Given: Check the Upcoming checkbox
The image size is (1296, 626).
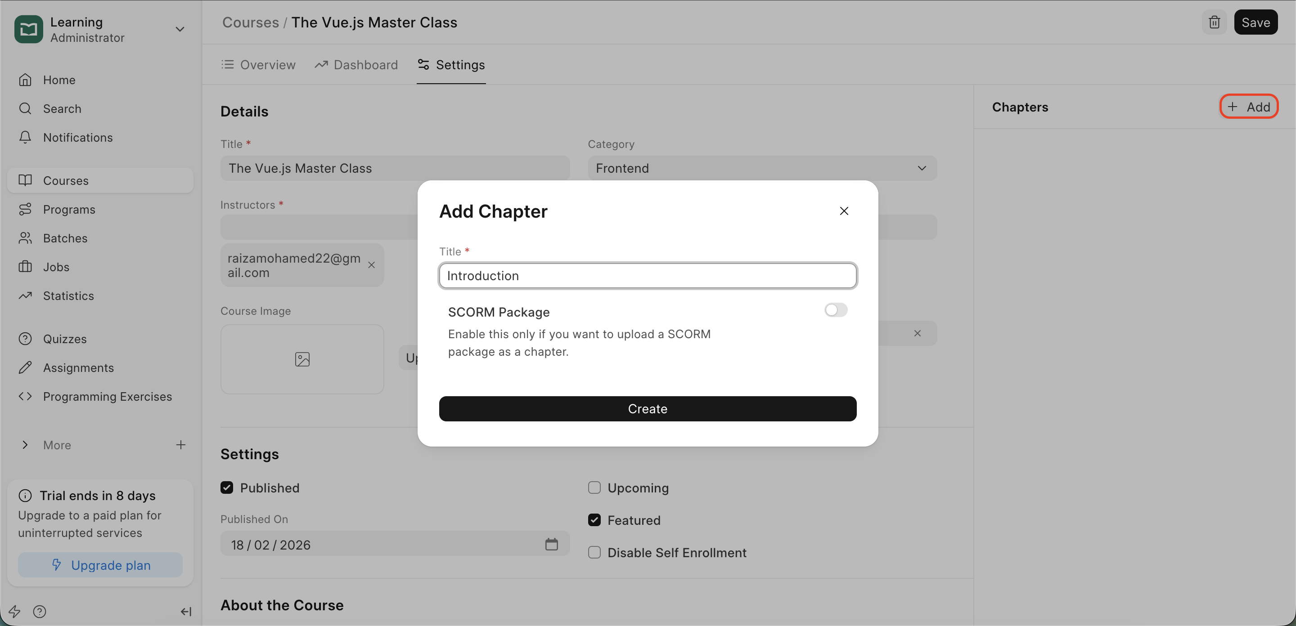Looking at the screenshot, I should pyautogui.click(x=594, y=488).
